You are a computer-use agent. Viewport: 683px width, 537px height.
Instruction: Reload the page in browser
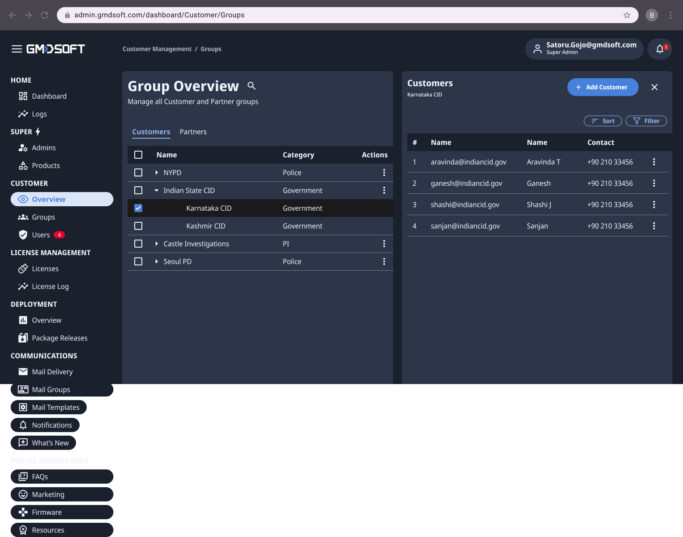pyautogui.click(x=44, y=15)
